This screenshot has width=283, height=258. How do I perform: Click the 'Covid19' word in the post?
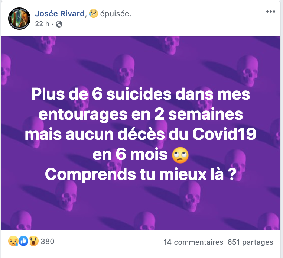click(224, 134)
